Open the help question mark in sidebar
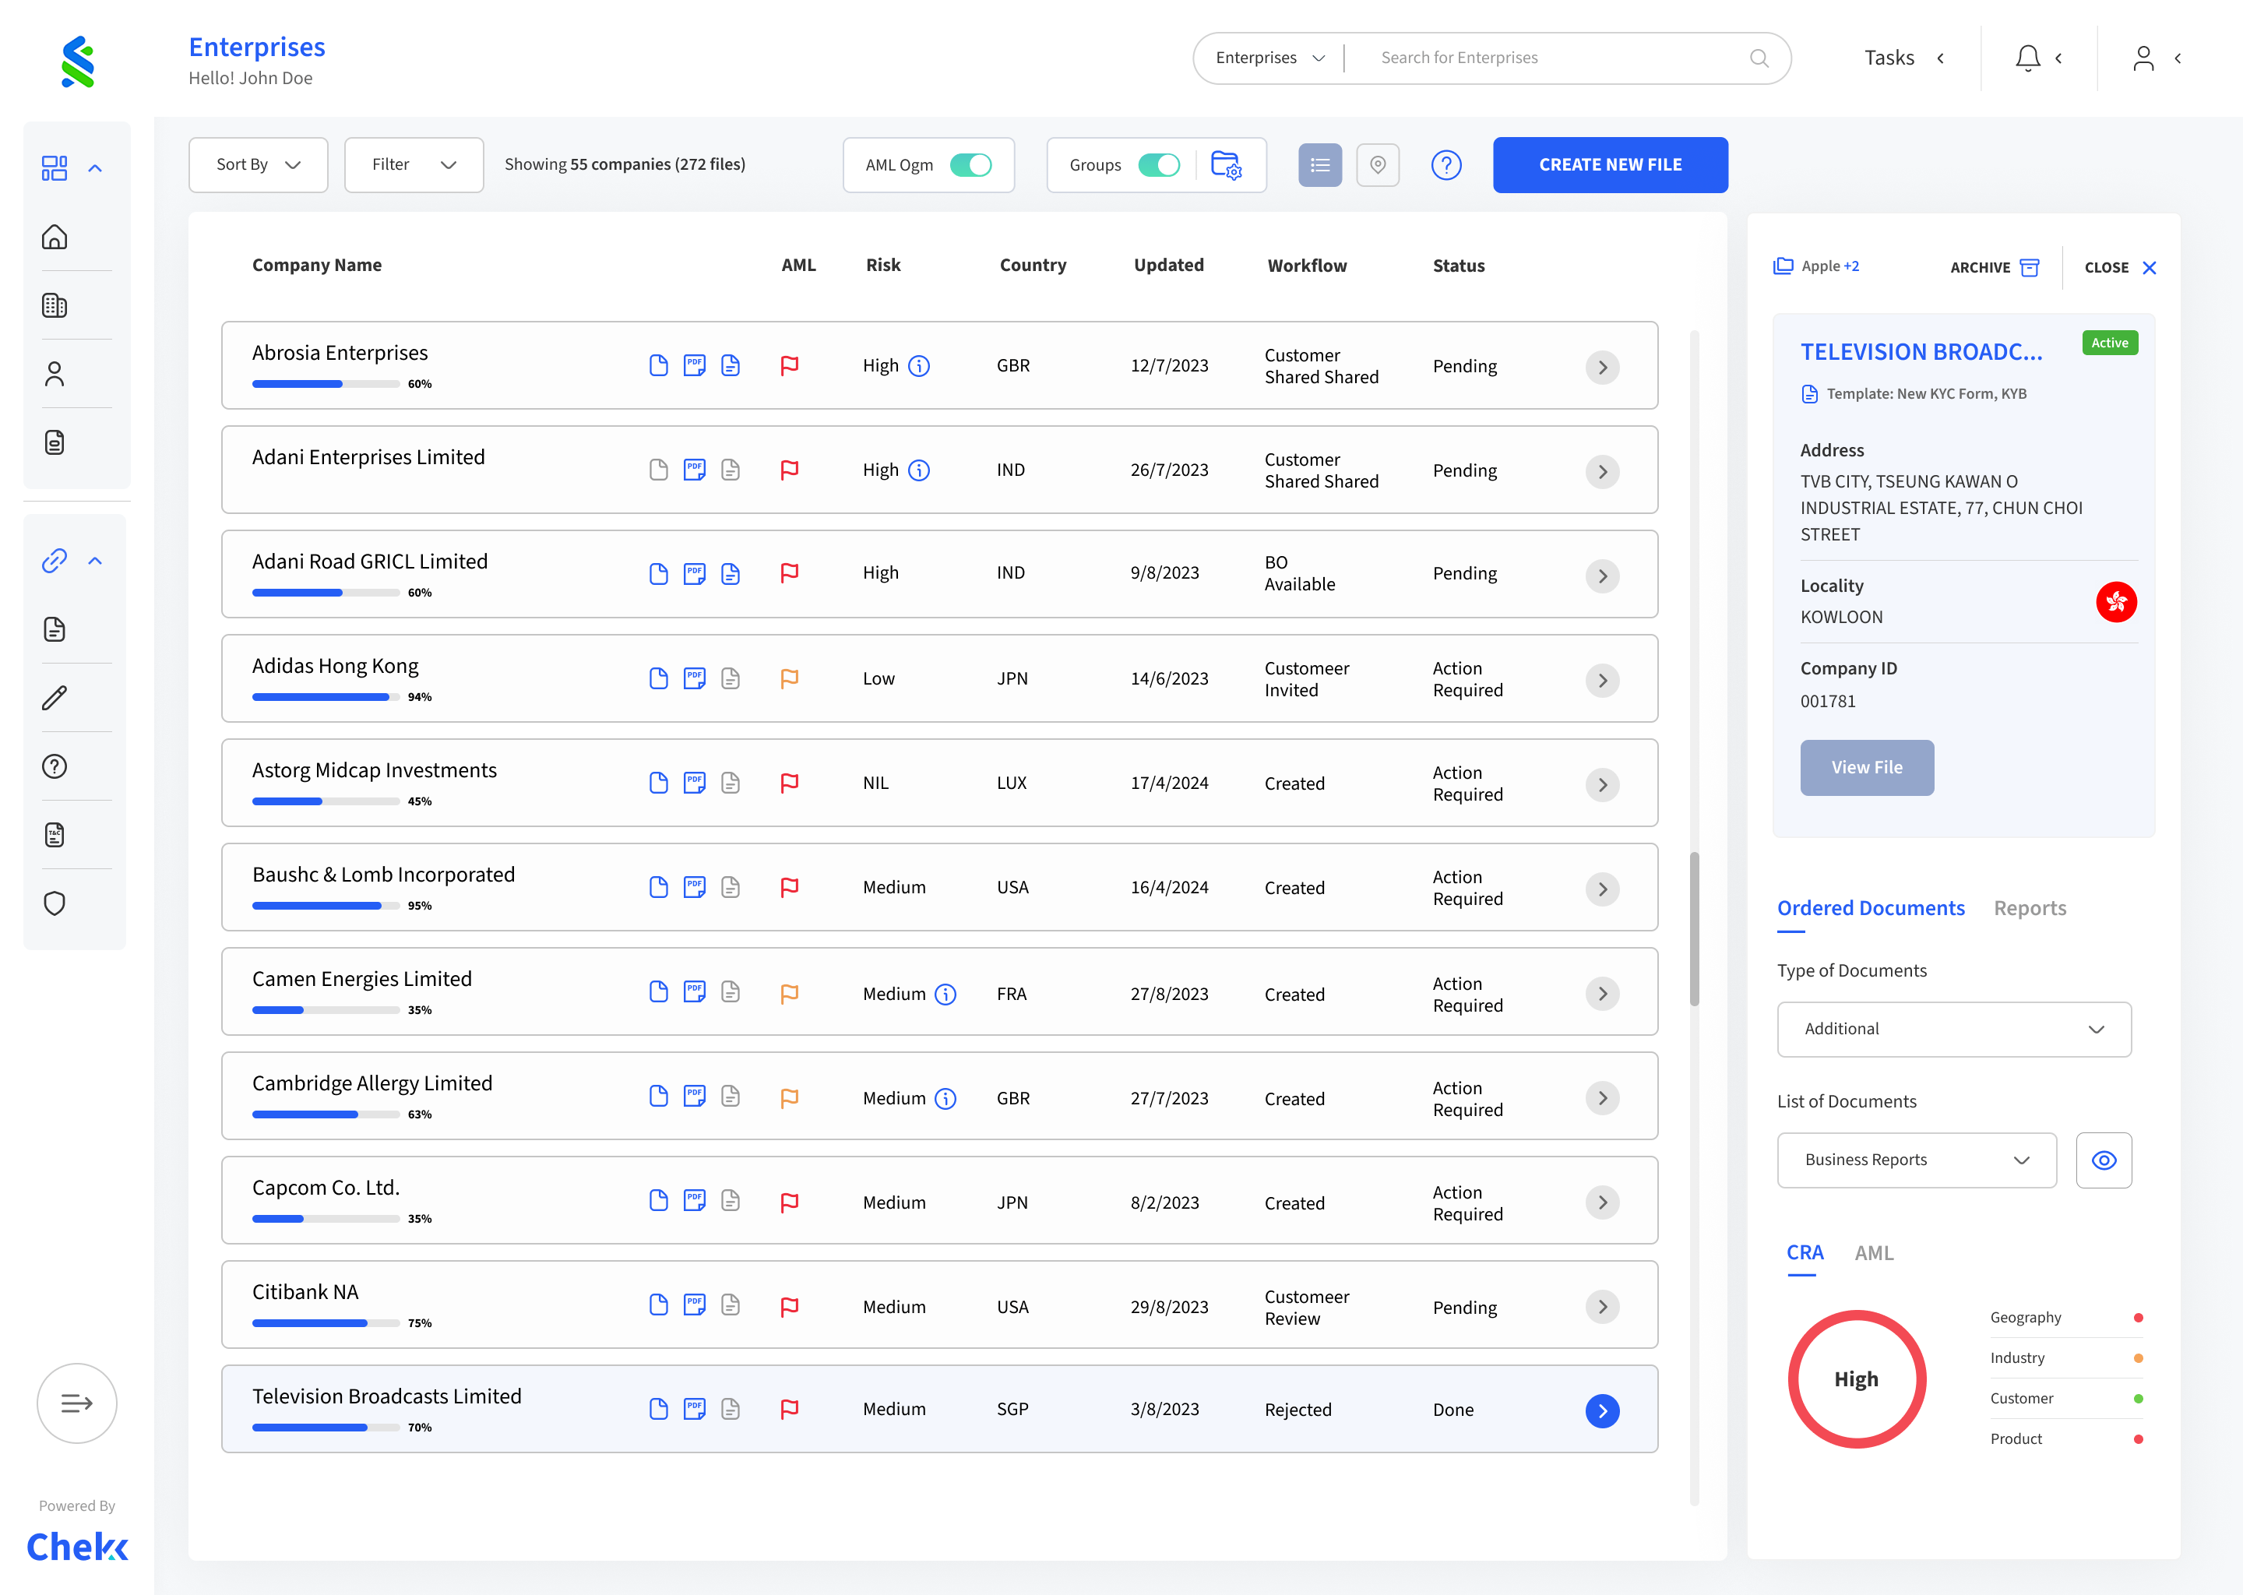The image size is (2243, 1595). click(55, 766)
